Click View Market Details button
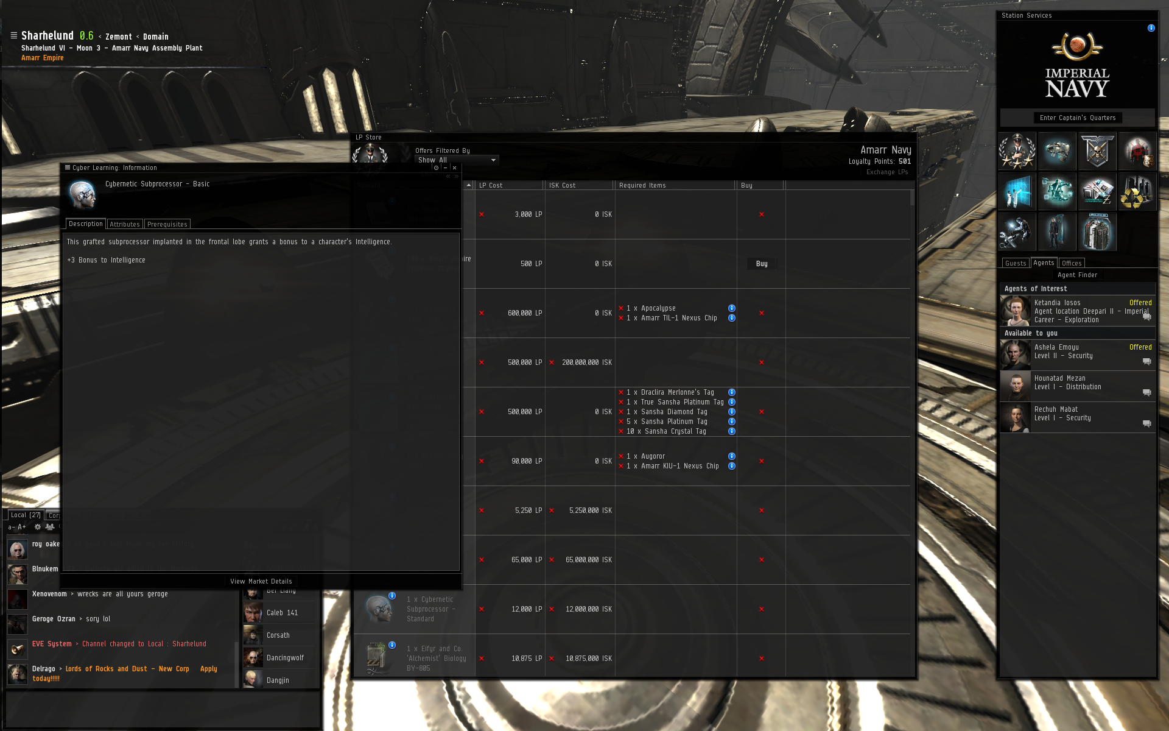Image resolution: width=1169 pixels, height=731 pixels. [261, 581]
